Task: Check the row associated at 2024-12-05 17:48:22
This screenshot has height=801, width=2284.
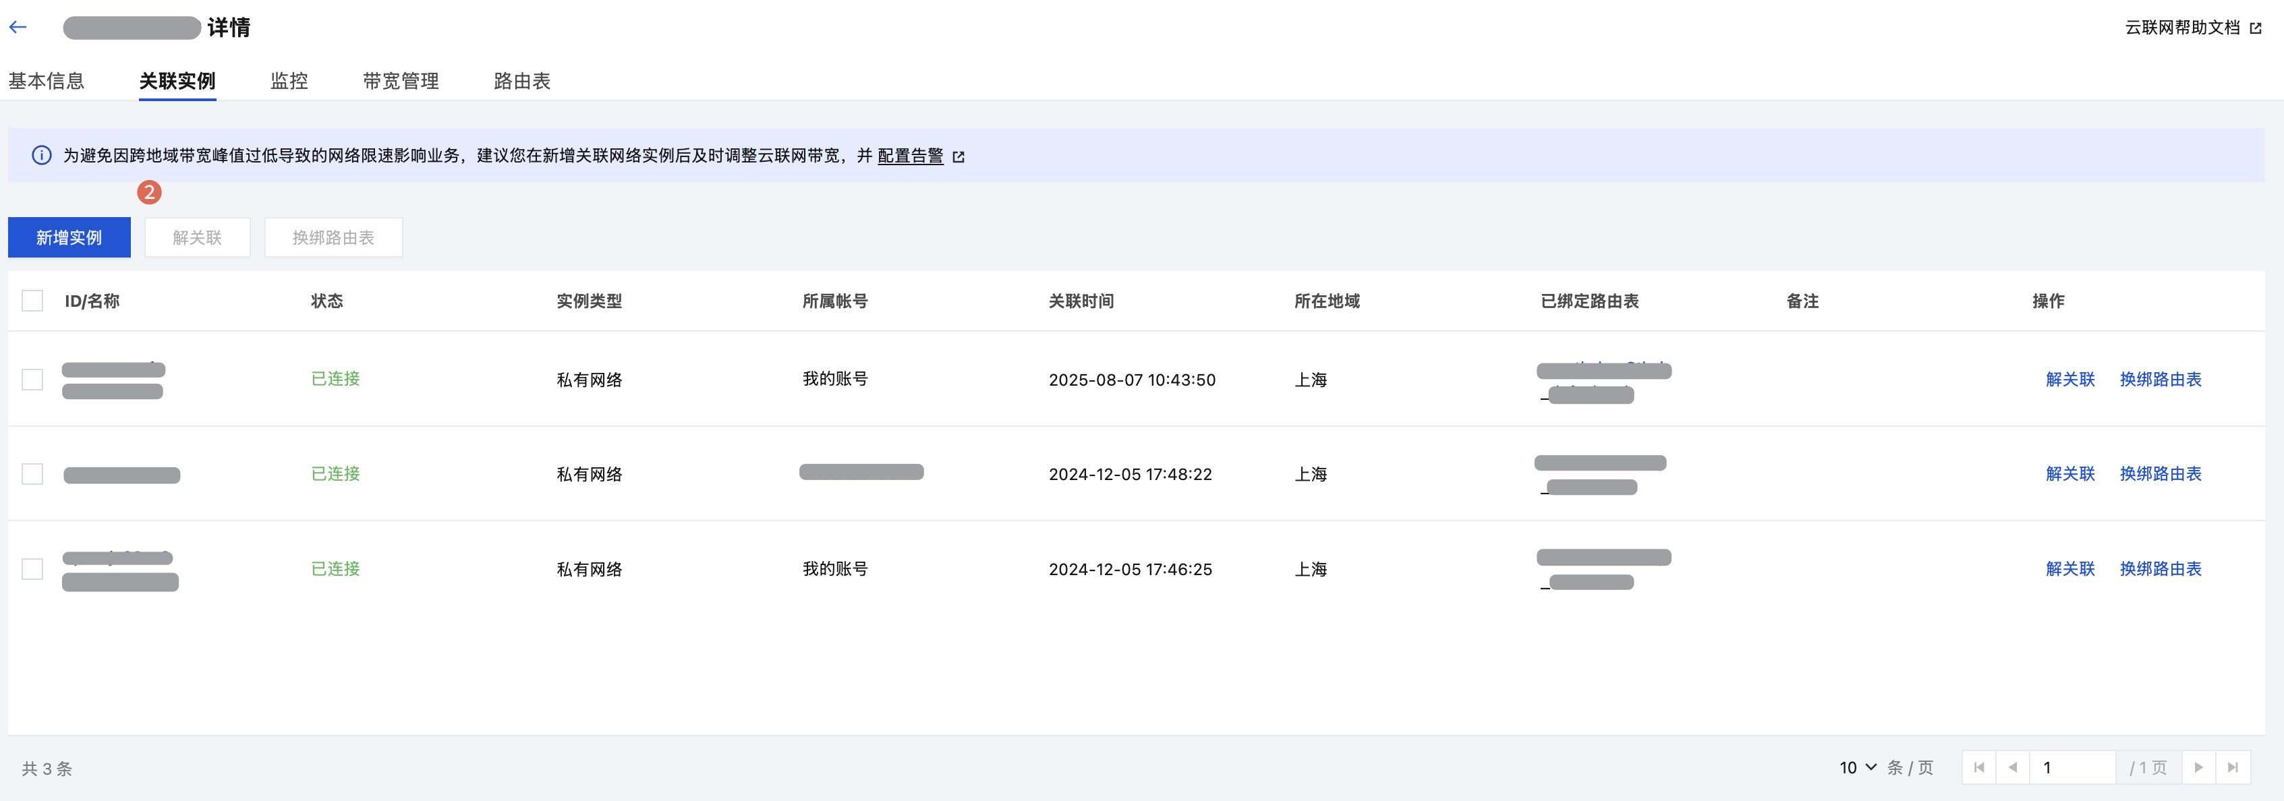Action: point(33,474)
